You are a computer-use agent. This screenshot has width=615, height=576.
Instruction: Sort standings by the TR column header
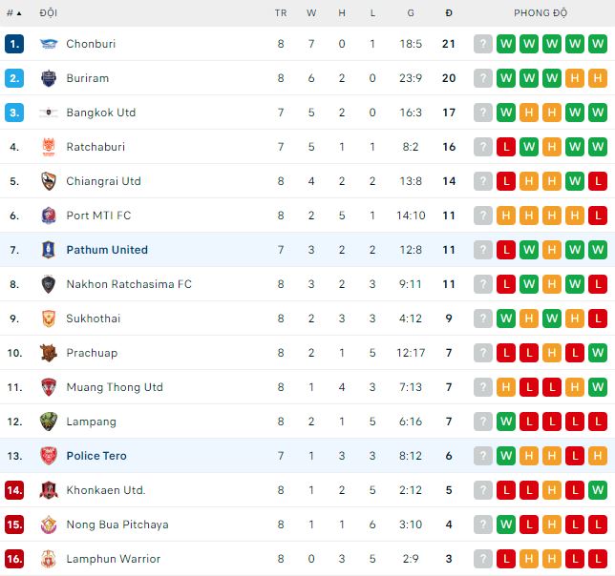[281, 12]
